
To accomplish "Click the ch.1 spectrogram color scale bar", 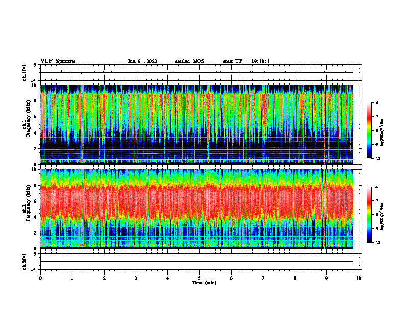I will coord(369,131).
